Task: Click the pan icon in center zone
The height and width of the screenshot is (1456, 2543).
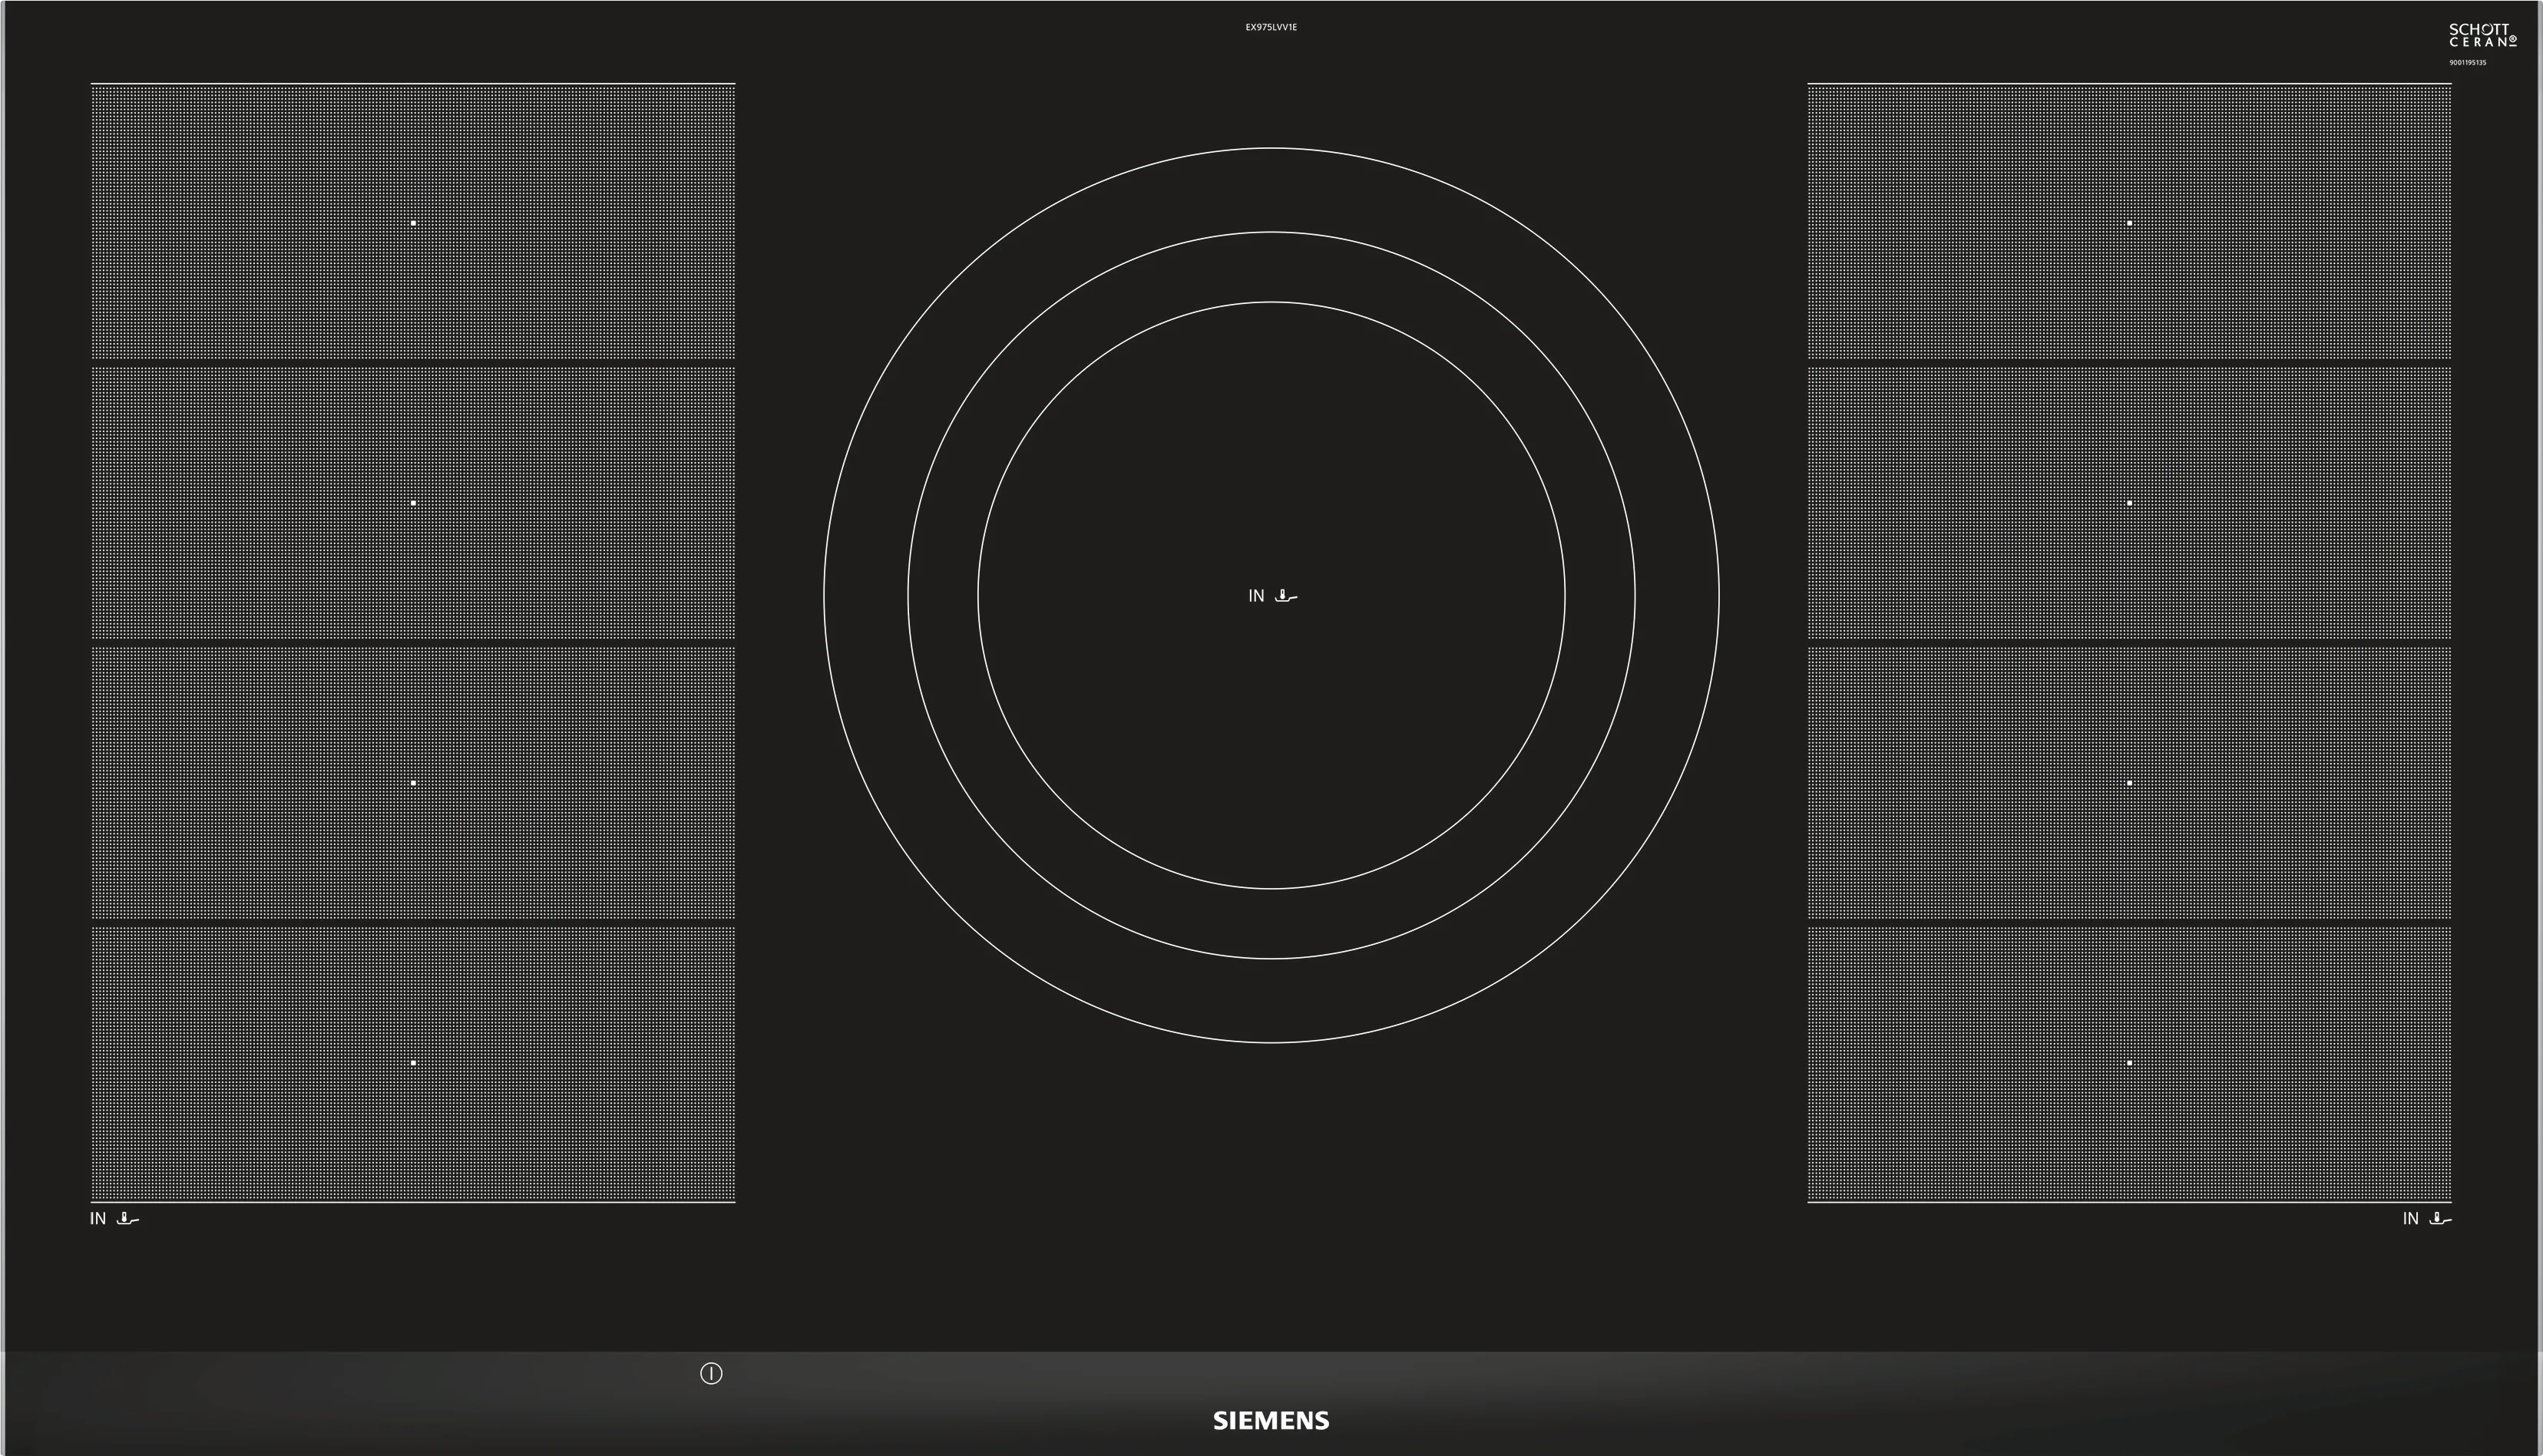Action: (1287, 597)
